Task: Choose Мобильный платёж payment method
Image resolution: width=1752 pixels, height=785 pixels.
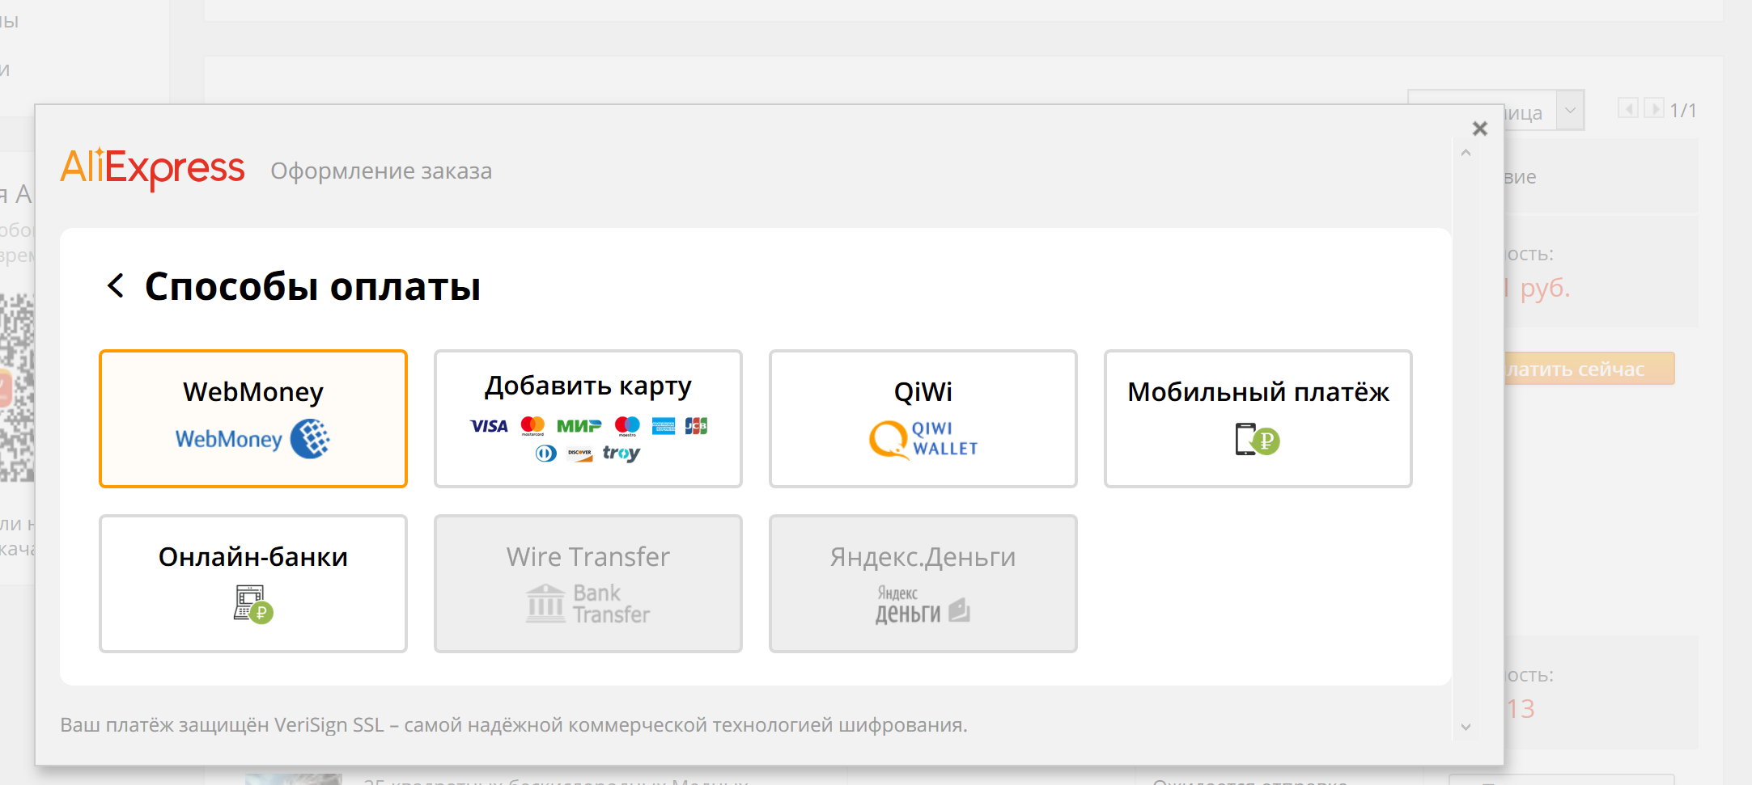Action: pos(1258,419)
